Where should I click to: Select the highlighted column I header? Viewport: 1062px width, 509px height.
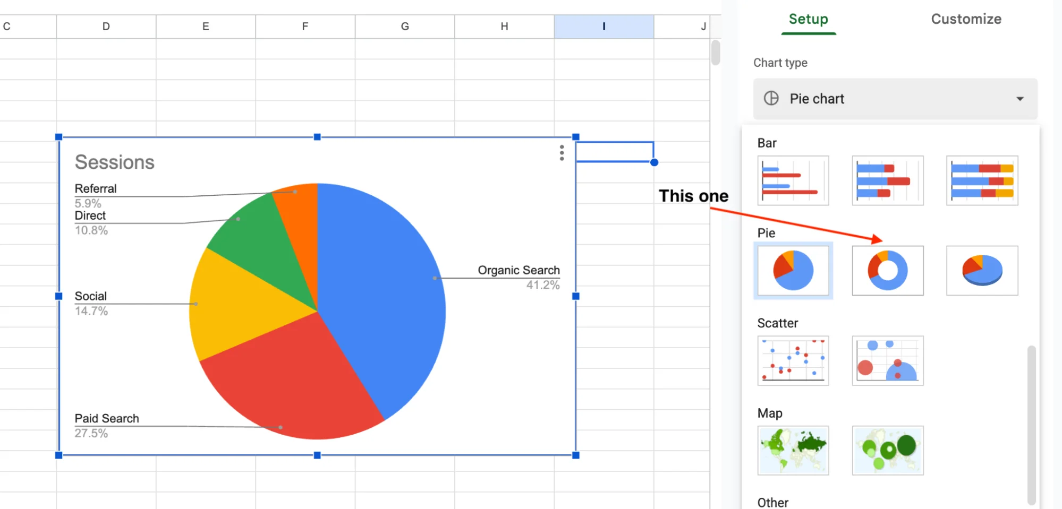pyautogui.click(x=604, y=27)
